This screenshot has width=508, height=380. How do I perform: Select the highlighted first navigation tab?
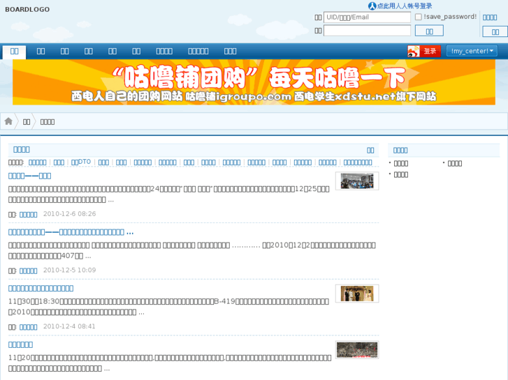pyautogui.click(x=14, y=52)
